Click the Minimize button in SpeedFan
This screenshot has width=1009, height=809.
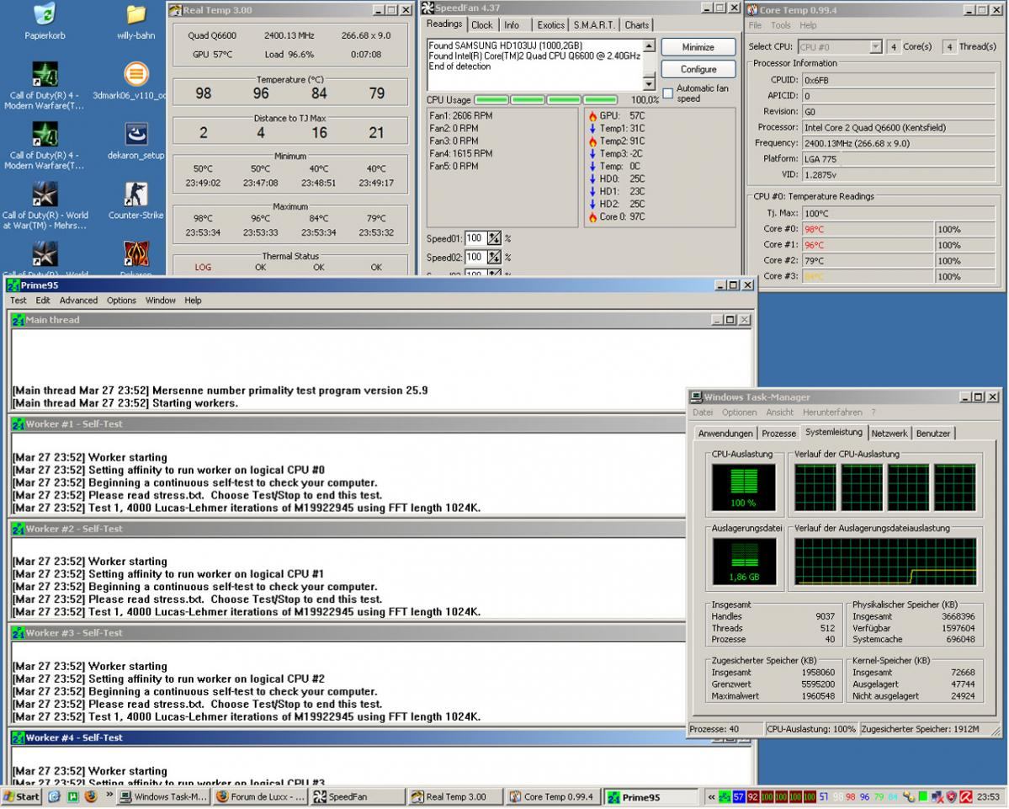[698, 47]
